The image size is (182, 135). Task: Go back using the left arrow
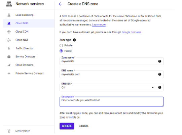(x=60, y=4)
